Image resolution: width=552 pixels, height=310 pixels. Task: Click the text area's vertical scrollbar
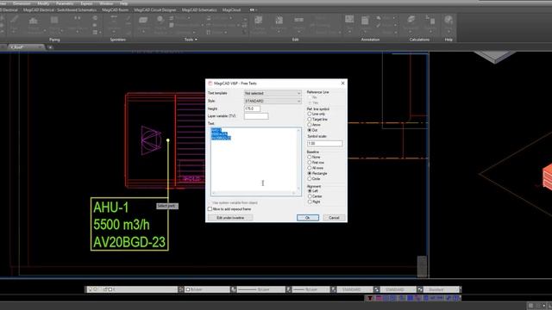(x=299, y=158)
